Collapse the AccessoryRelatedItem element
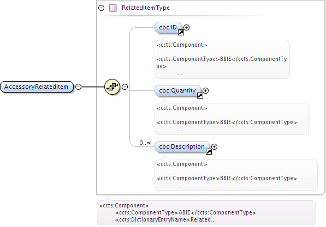This screenshot has height=227, width=326. [79, 87]
